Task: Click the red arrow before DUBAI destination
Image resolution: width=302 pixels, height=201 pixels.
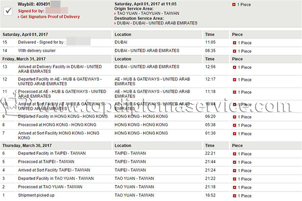Action: pos(115,24)
